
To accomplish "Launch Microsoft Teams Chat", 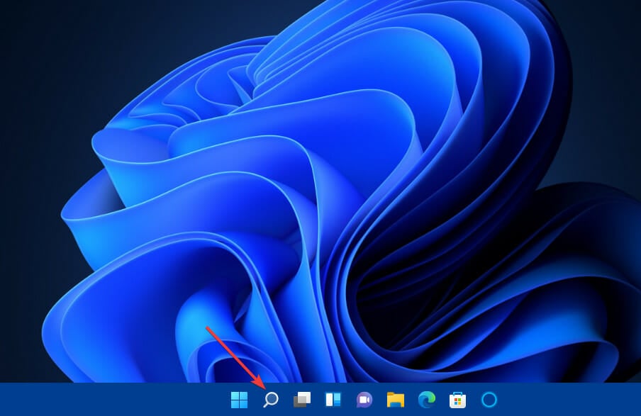I will (x=364, y=400).
